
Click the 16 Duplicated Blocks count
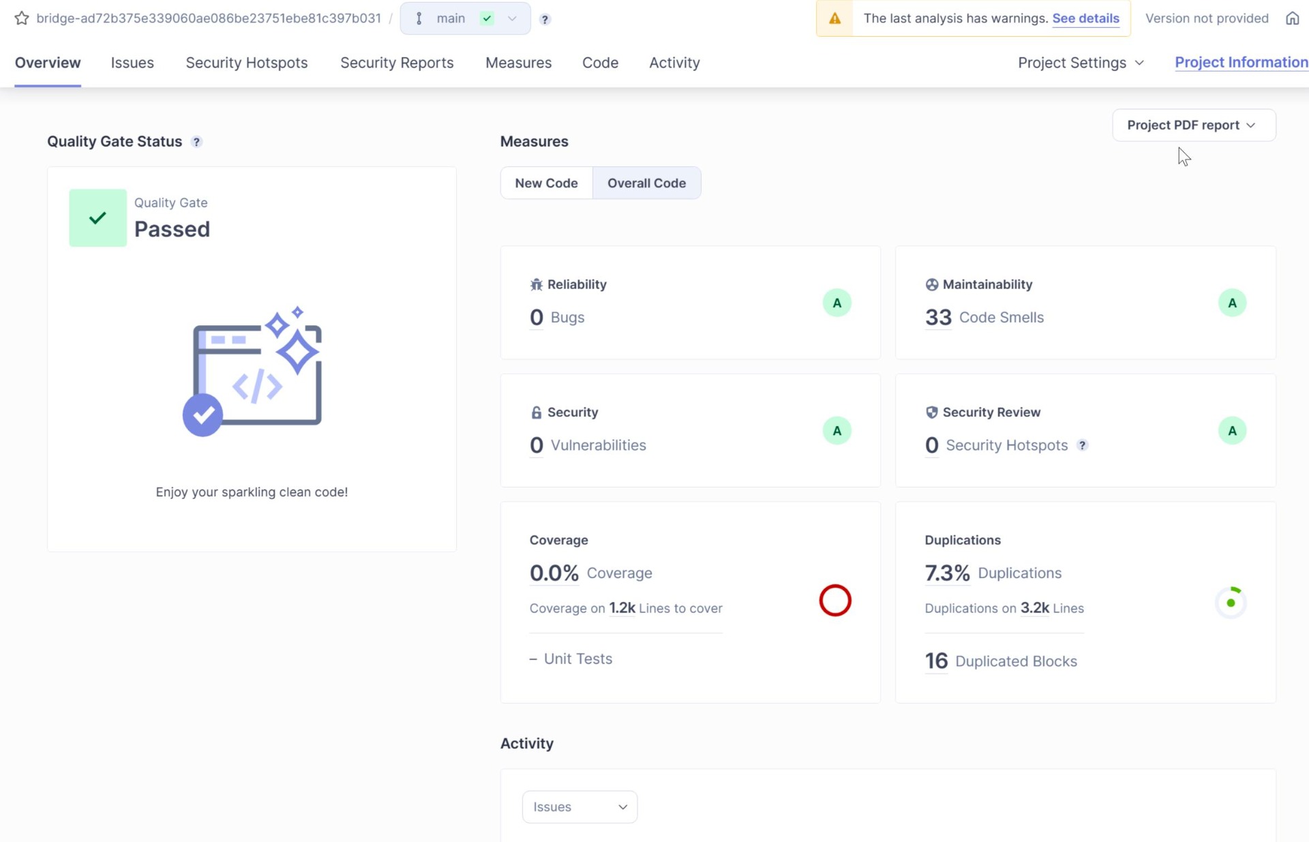coord(936,661)
